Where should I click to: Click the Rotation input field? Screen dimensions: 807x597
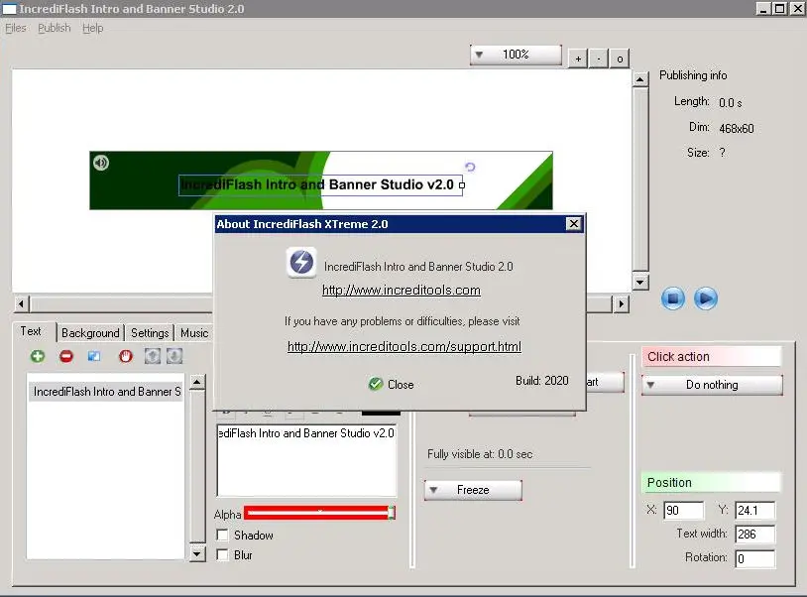[x=754, y=558]
